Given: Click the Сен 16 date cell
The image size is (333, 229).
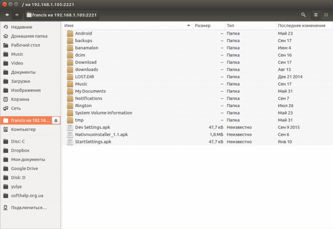Looking at the screenshot, I should pyautogui.click(x=284, y=55).
